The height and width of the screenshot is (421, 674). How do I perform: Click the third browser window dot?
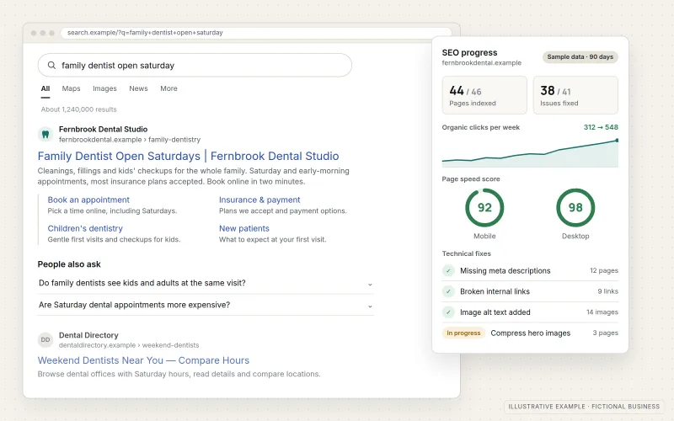click(51, 33)
